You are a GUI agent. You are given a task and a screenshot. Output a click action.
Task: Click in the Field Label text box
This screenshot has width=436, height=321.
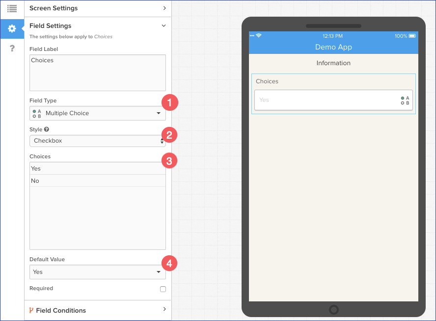point(97,73)
